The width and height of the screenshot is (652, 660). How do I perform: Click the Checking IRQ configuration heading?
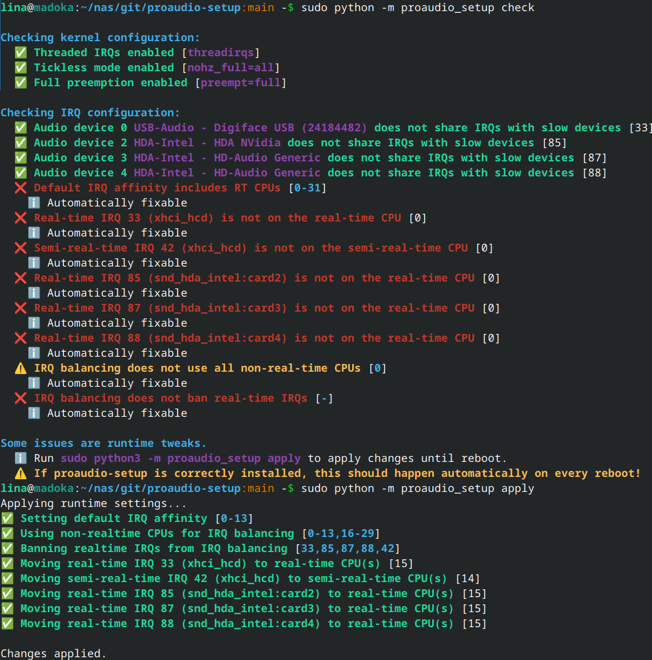click(x=90, y=113)
